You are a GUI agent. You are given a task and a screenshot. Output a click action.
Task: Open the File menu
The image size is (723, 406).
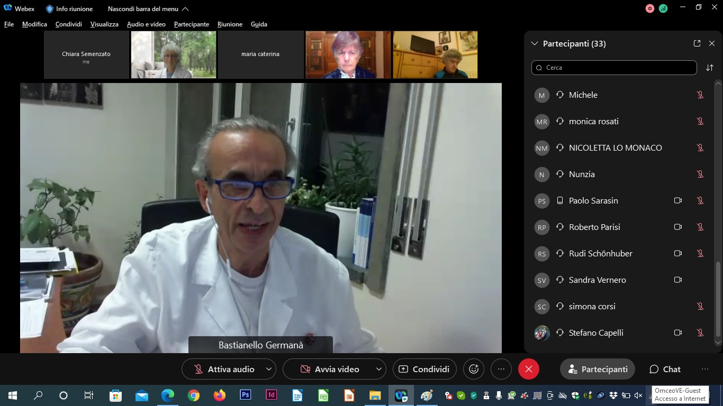9,24
